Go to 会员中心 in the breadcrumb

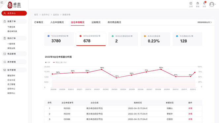(45, 15)
